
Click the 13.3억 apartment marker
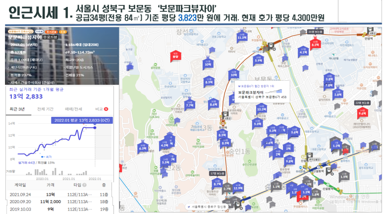[x=261, y=108]
